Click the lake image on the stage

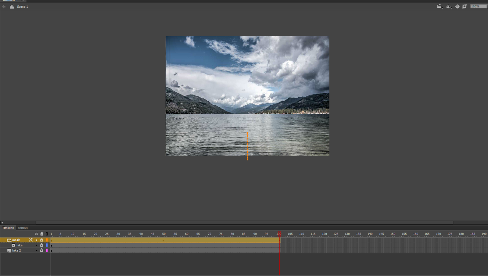247,96
